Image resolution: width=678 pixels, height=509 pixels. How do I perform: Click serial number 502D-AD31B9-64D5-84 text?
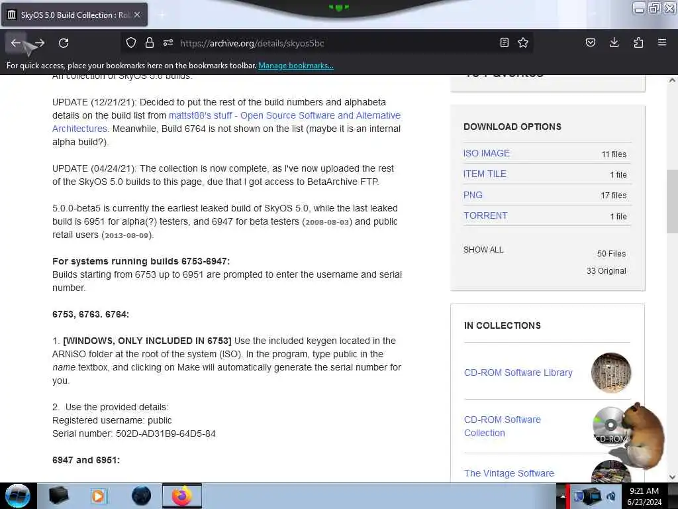166,433
